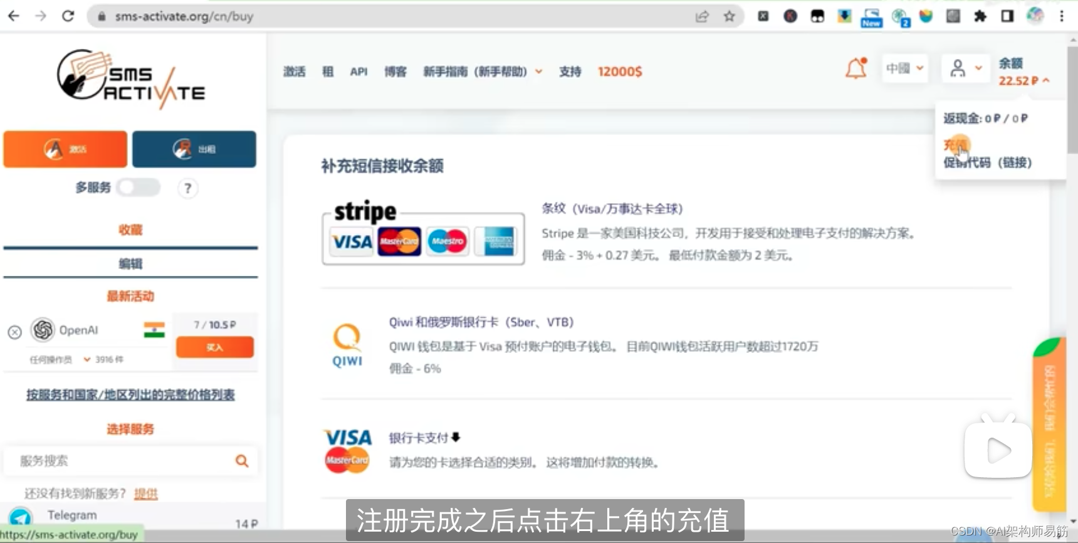
Task: Click the Telegram icon in the service list
Action: pyautogui.click(x=21, y=518)
